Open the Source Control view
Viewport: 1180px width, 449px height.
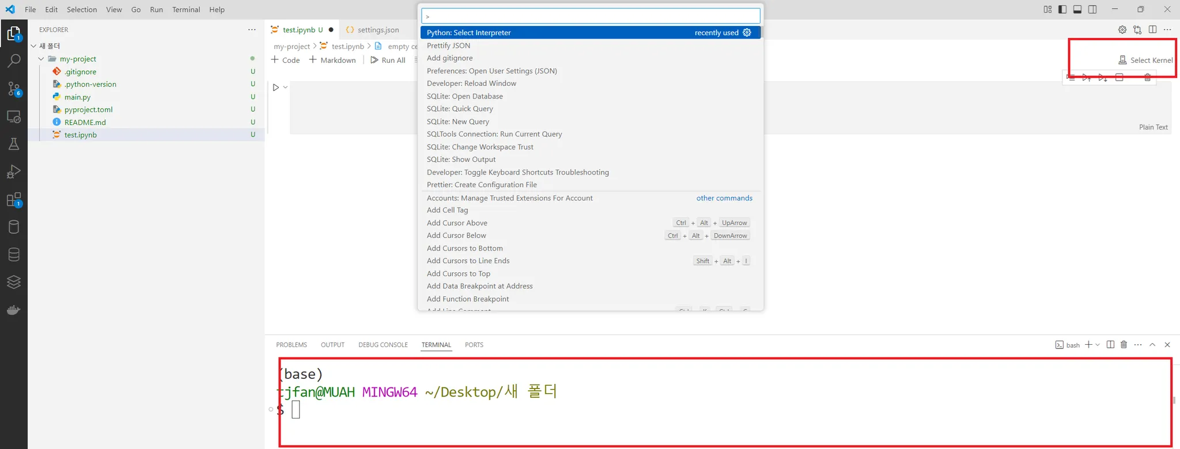pos(14,89)
